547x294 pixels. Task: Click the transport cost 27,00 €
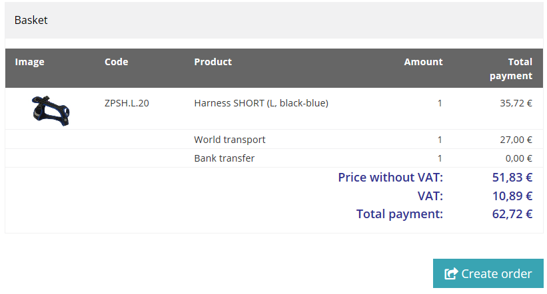pos(516,140)
